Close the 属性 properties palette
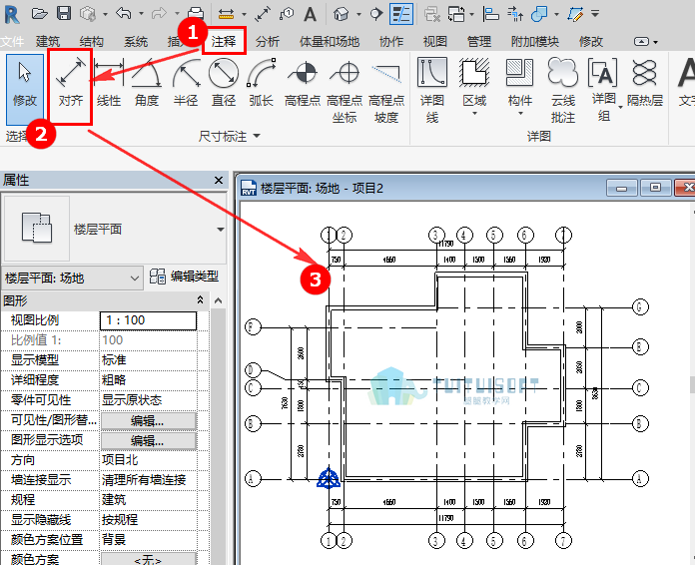Screen dimensions: 695x565 click(x=219, y=180)
